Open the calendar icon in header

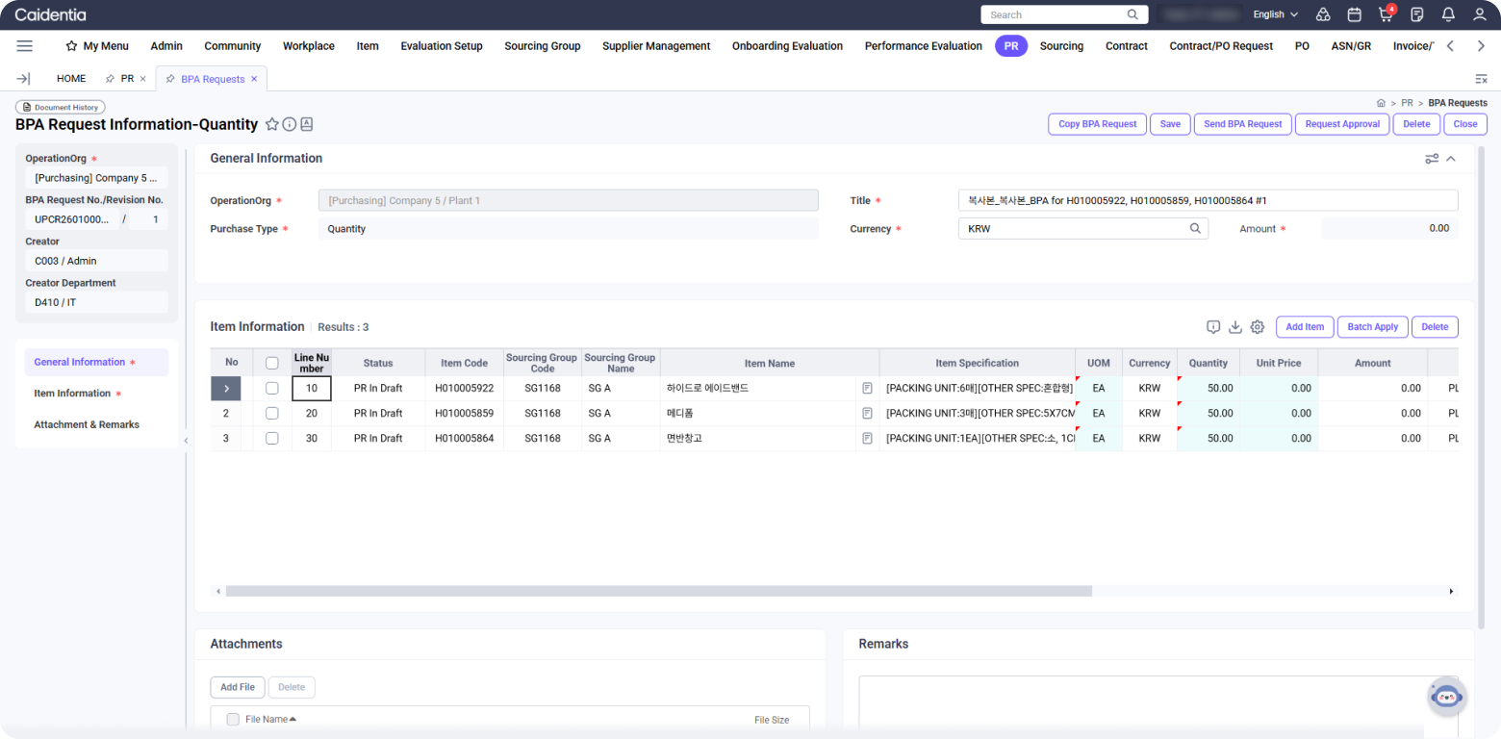point(1354,14)
